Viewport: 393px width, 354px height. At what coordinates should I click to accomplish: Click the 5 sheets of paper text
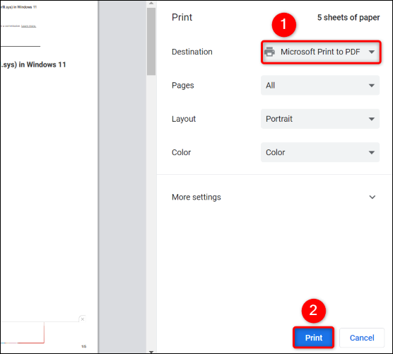coord(348,17)
